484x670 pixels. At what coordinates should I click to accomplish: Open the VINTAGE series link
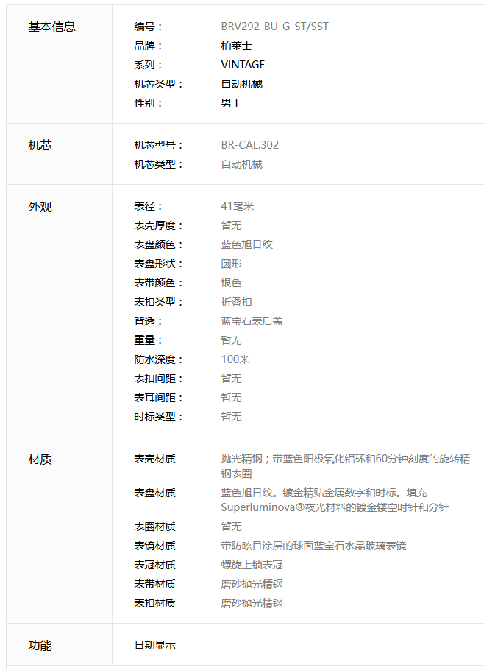click(x=243, y=65)
